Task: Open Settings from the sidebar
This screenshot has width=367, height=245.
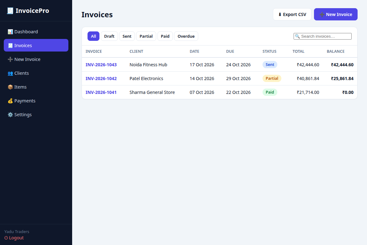Action: [36, 115]
